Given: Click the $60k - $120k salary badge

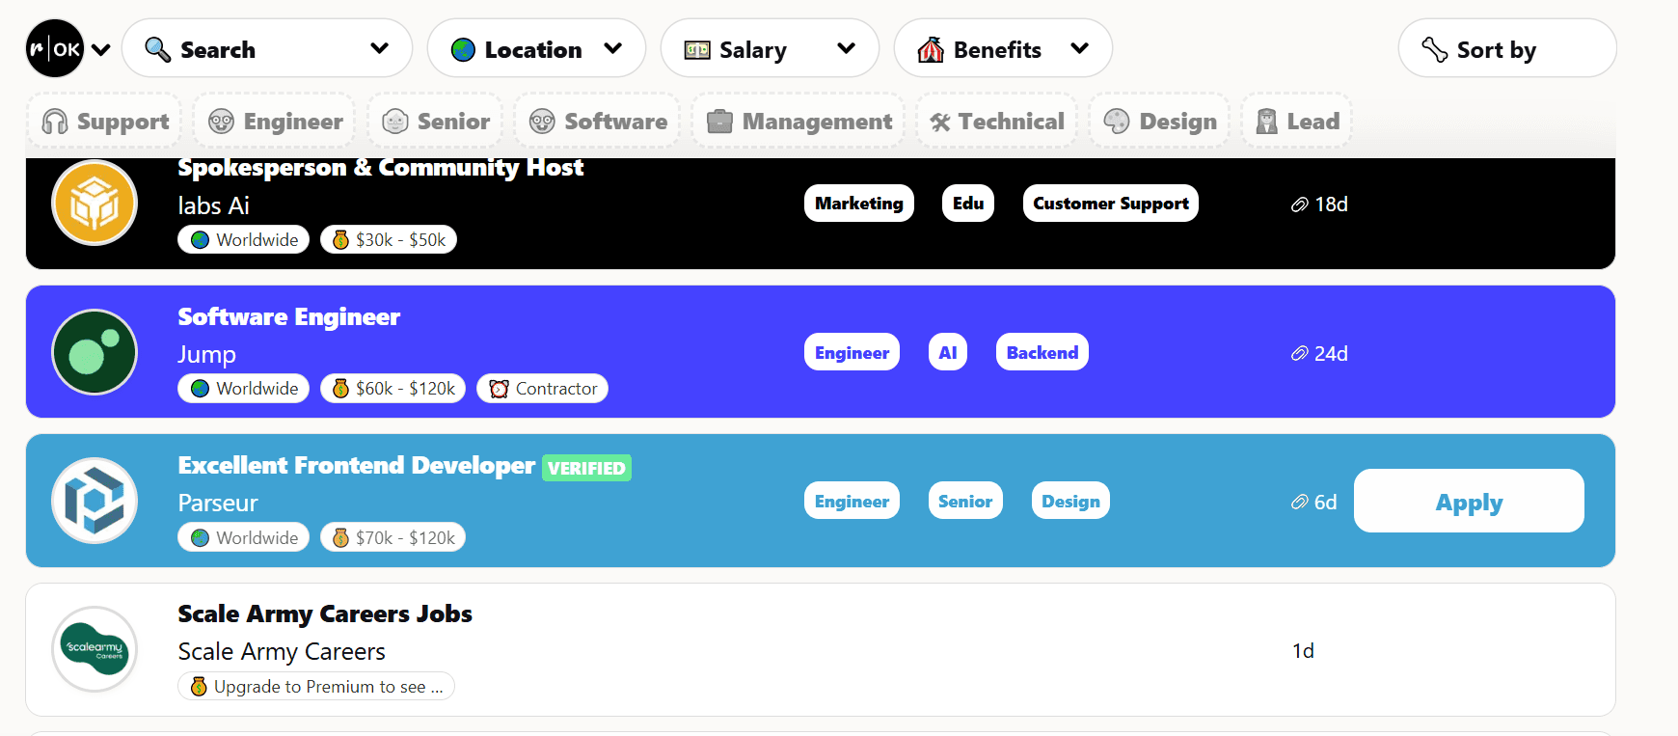Looking at the screenshot, I should tap(393, 388).
